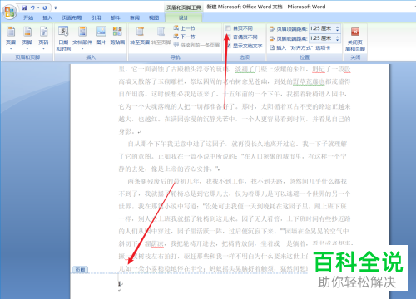
Task: Select the 设计 Design tab
Action: click(183, 18)
